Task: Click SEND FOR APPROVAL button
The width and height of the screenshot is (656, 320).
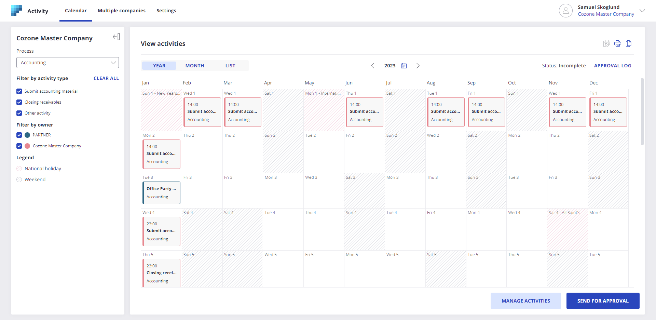Action: (x=603, y=301)
